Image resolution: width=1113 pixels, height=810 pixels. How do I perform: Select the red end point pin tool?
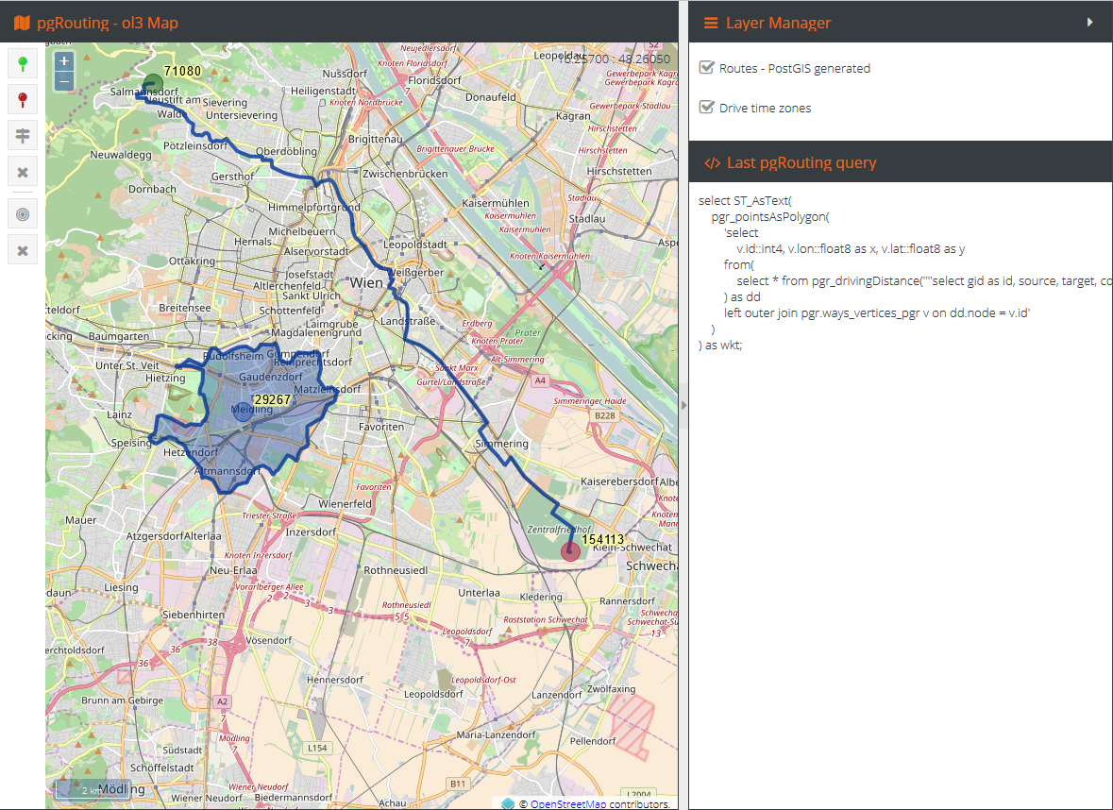point(23,99)
